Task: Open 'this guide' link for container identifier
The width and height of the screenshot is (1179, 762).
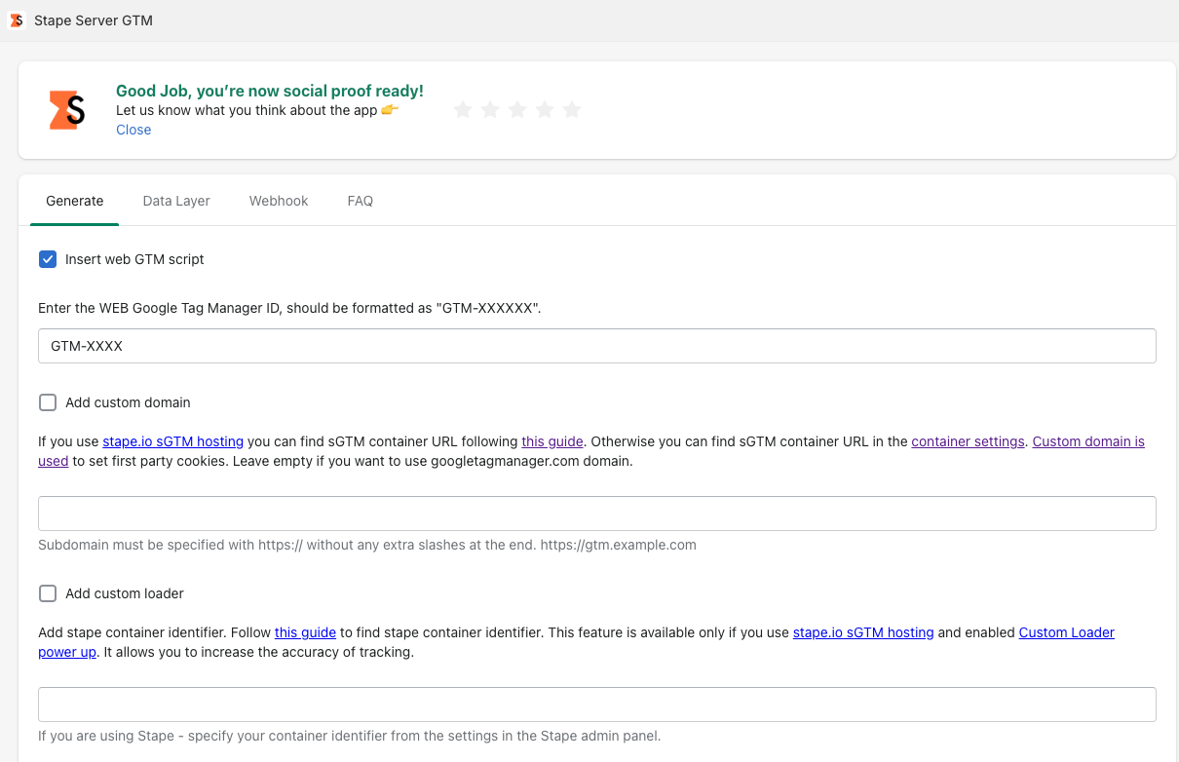Action: click(305, 632)
